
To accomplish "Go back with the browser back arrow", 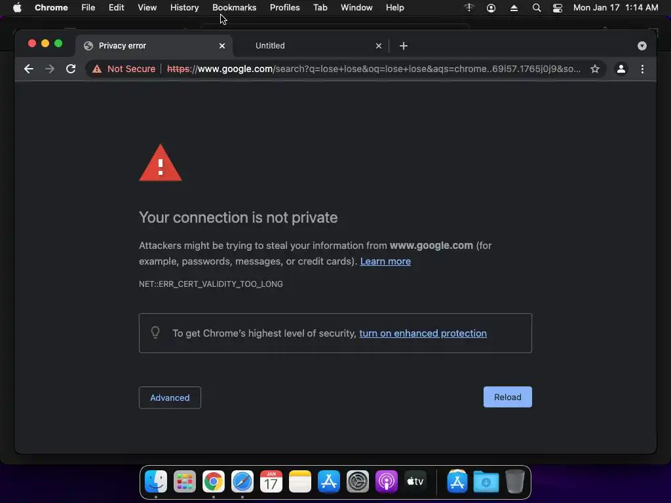I will click(29, 69).
